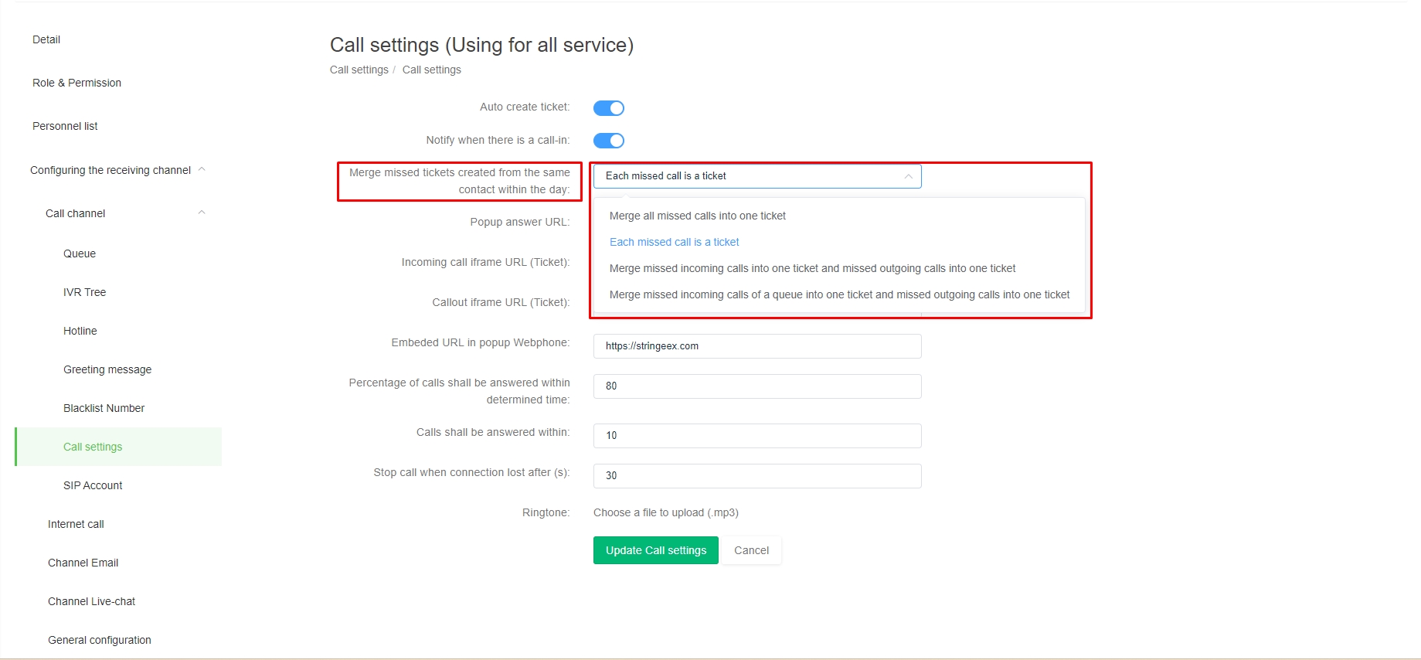The image size is (1421, 660).
Task: Click Update Call settings button
Action: [x=655, y=550]
